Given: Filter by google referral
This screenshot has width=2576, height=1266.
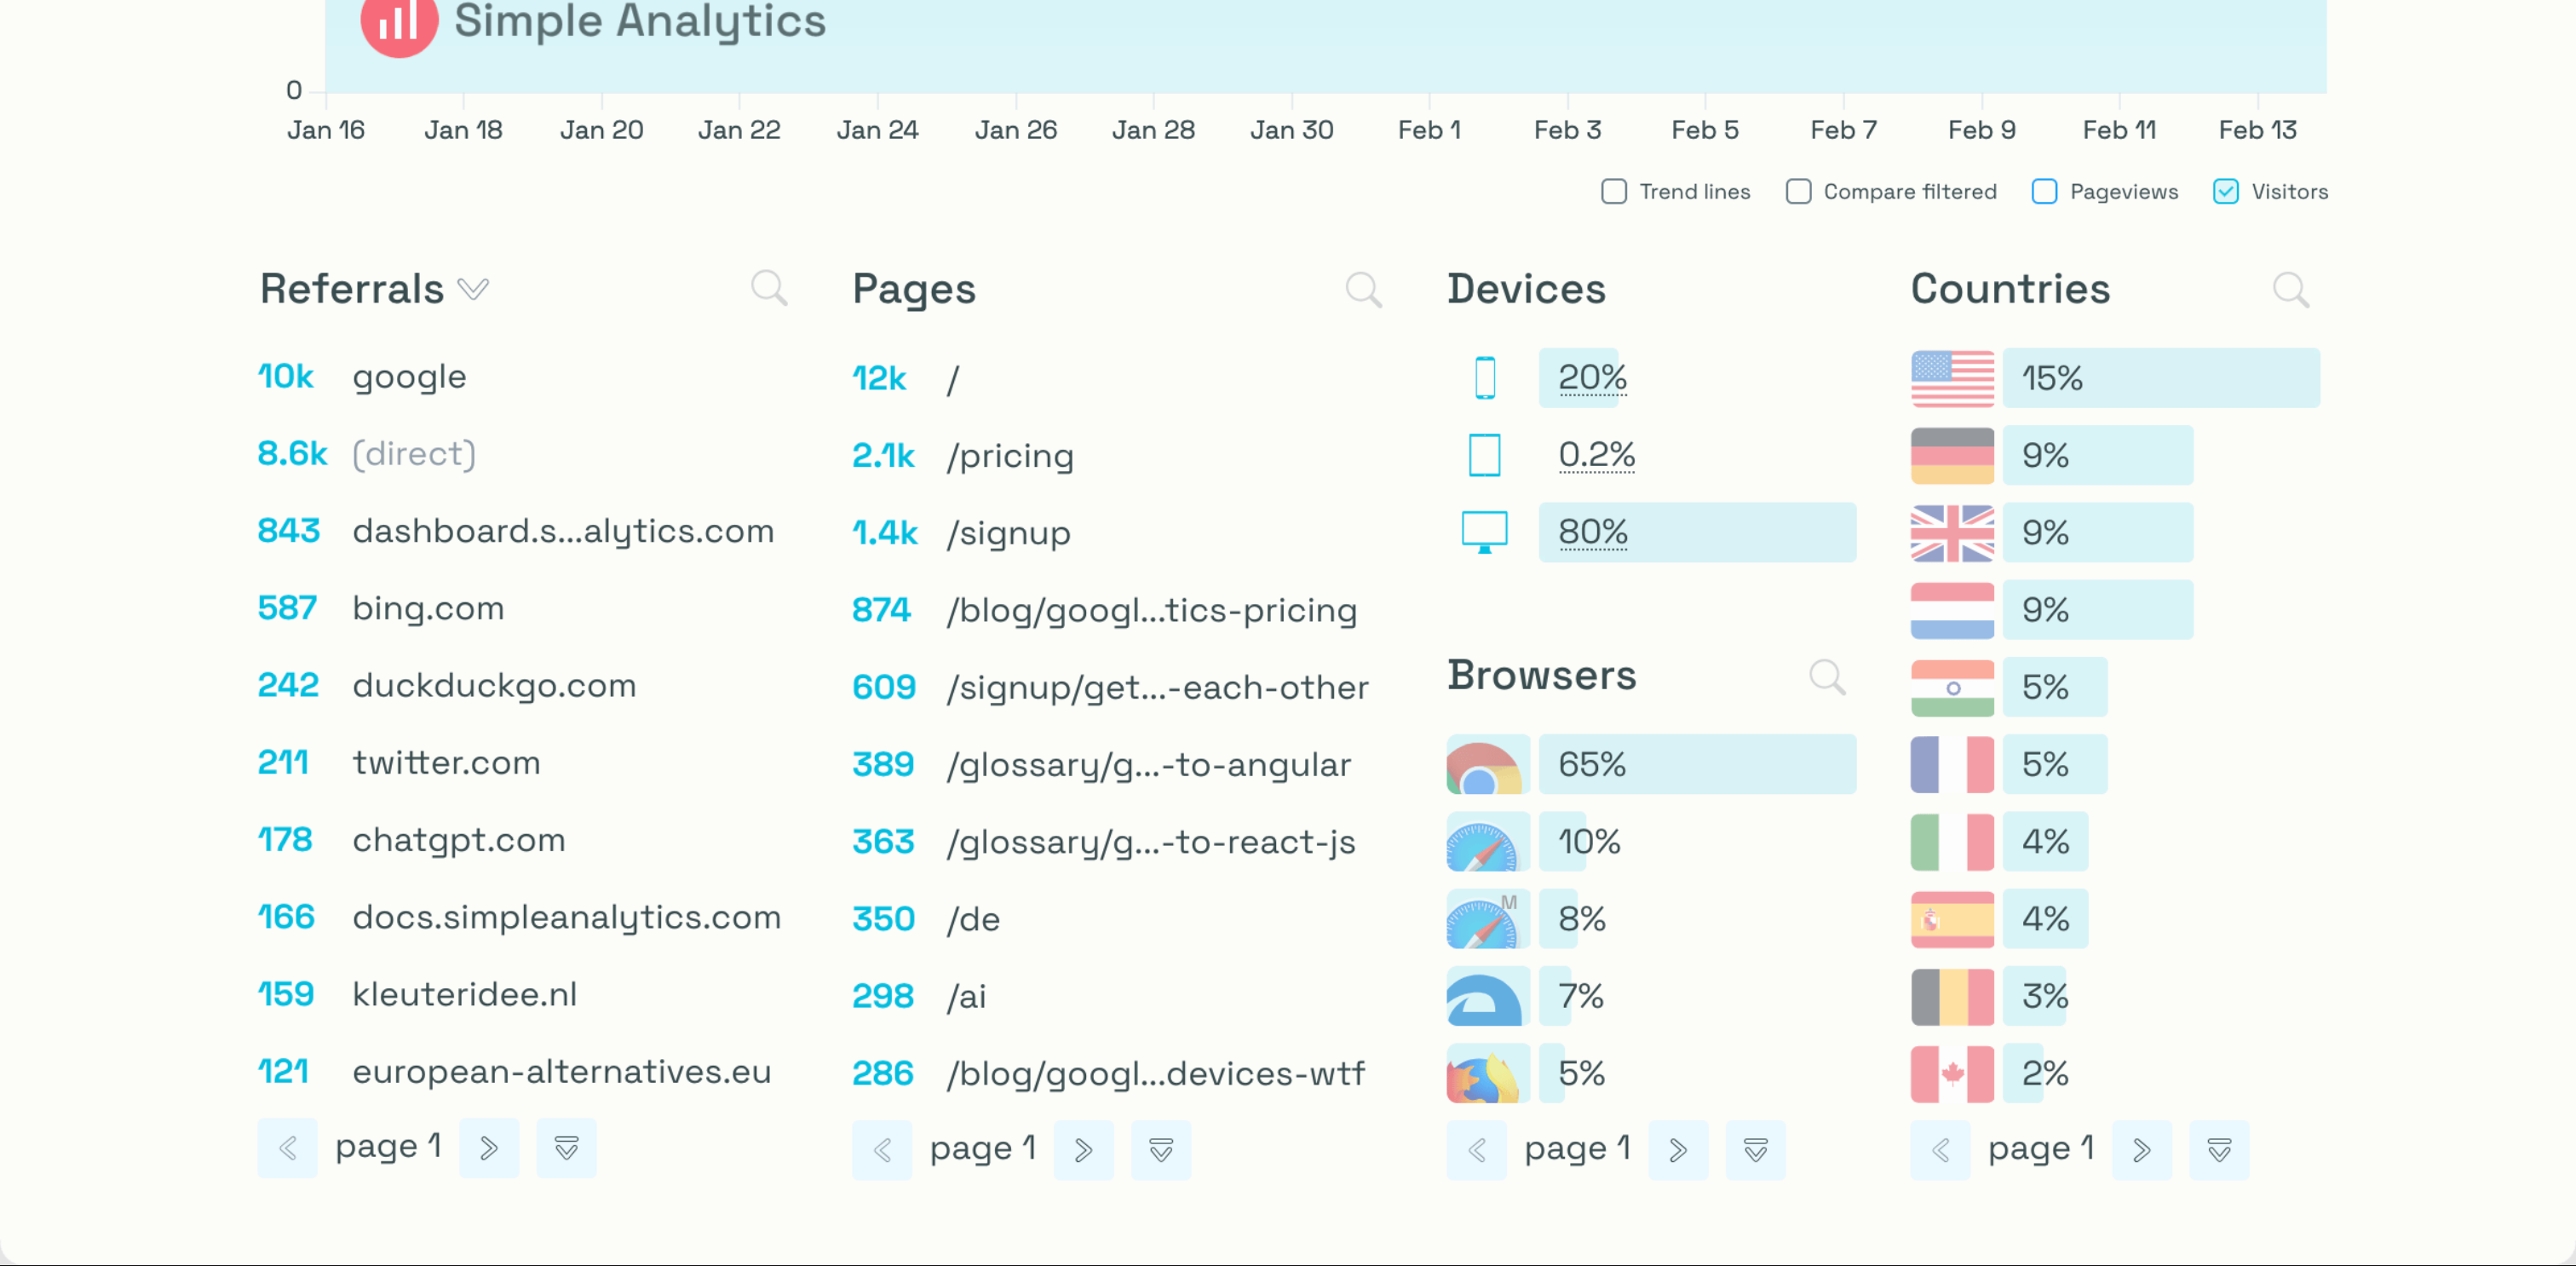Looking at the screenshot, I should (x=409, y=377).
